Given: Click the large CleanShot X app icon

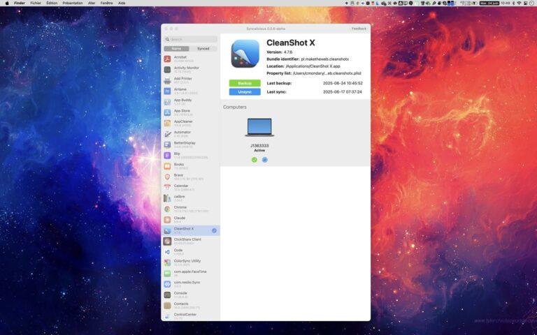Looking at the screenshot, I should click(245, 54).
